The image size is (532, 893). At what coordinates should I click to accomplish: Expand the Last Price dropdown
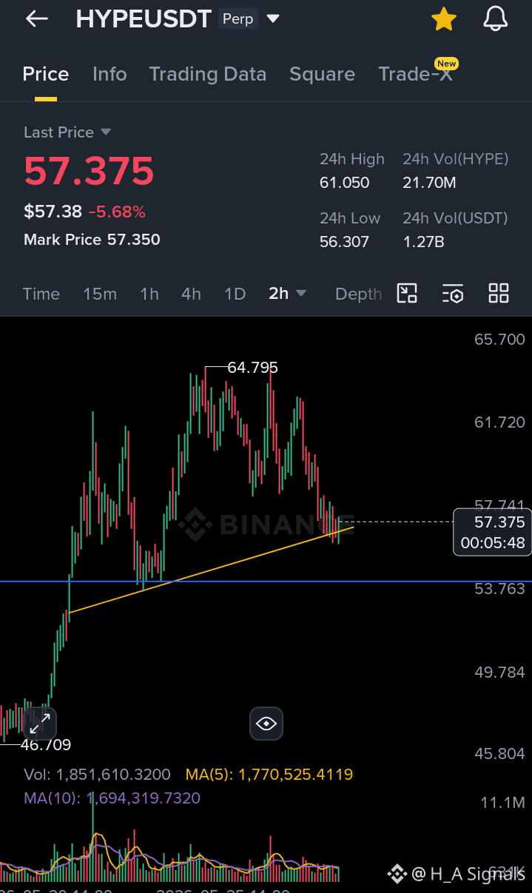pos(105,132)
